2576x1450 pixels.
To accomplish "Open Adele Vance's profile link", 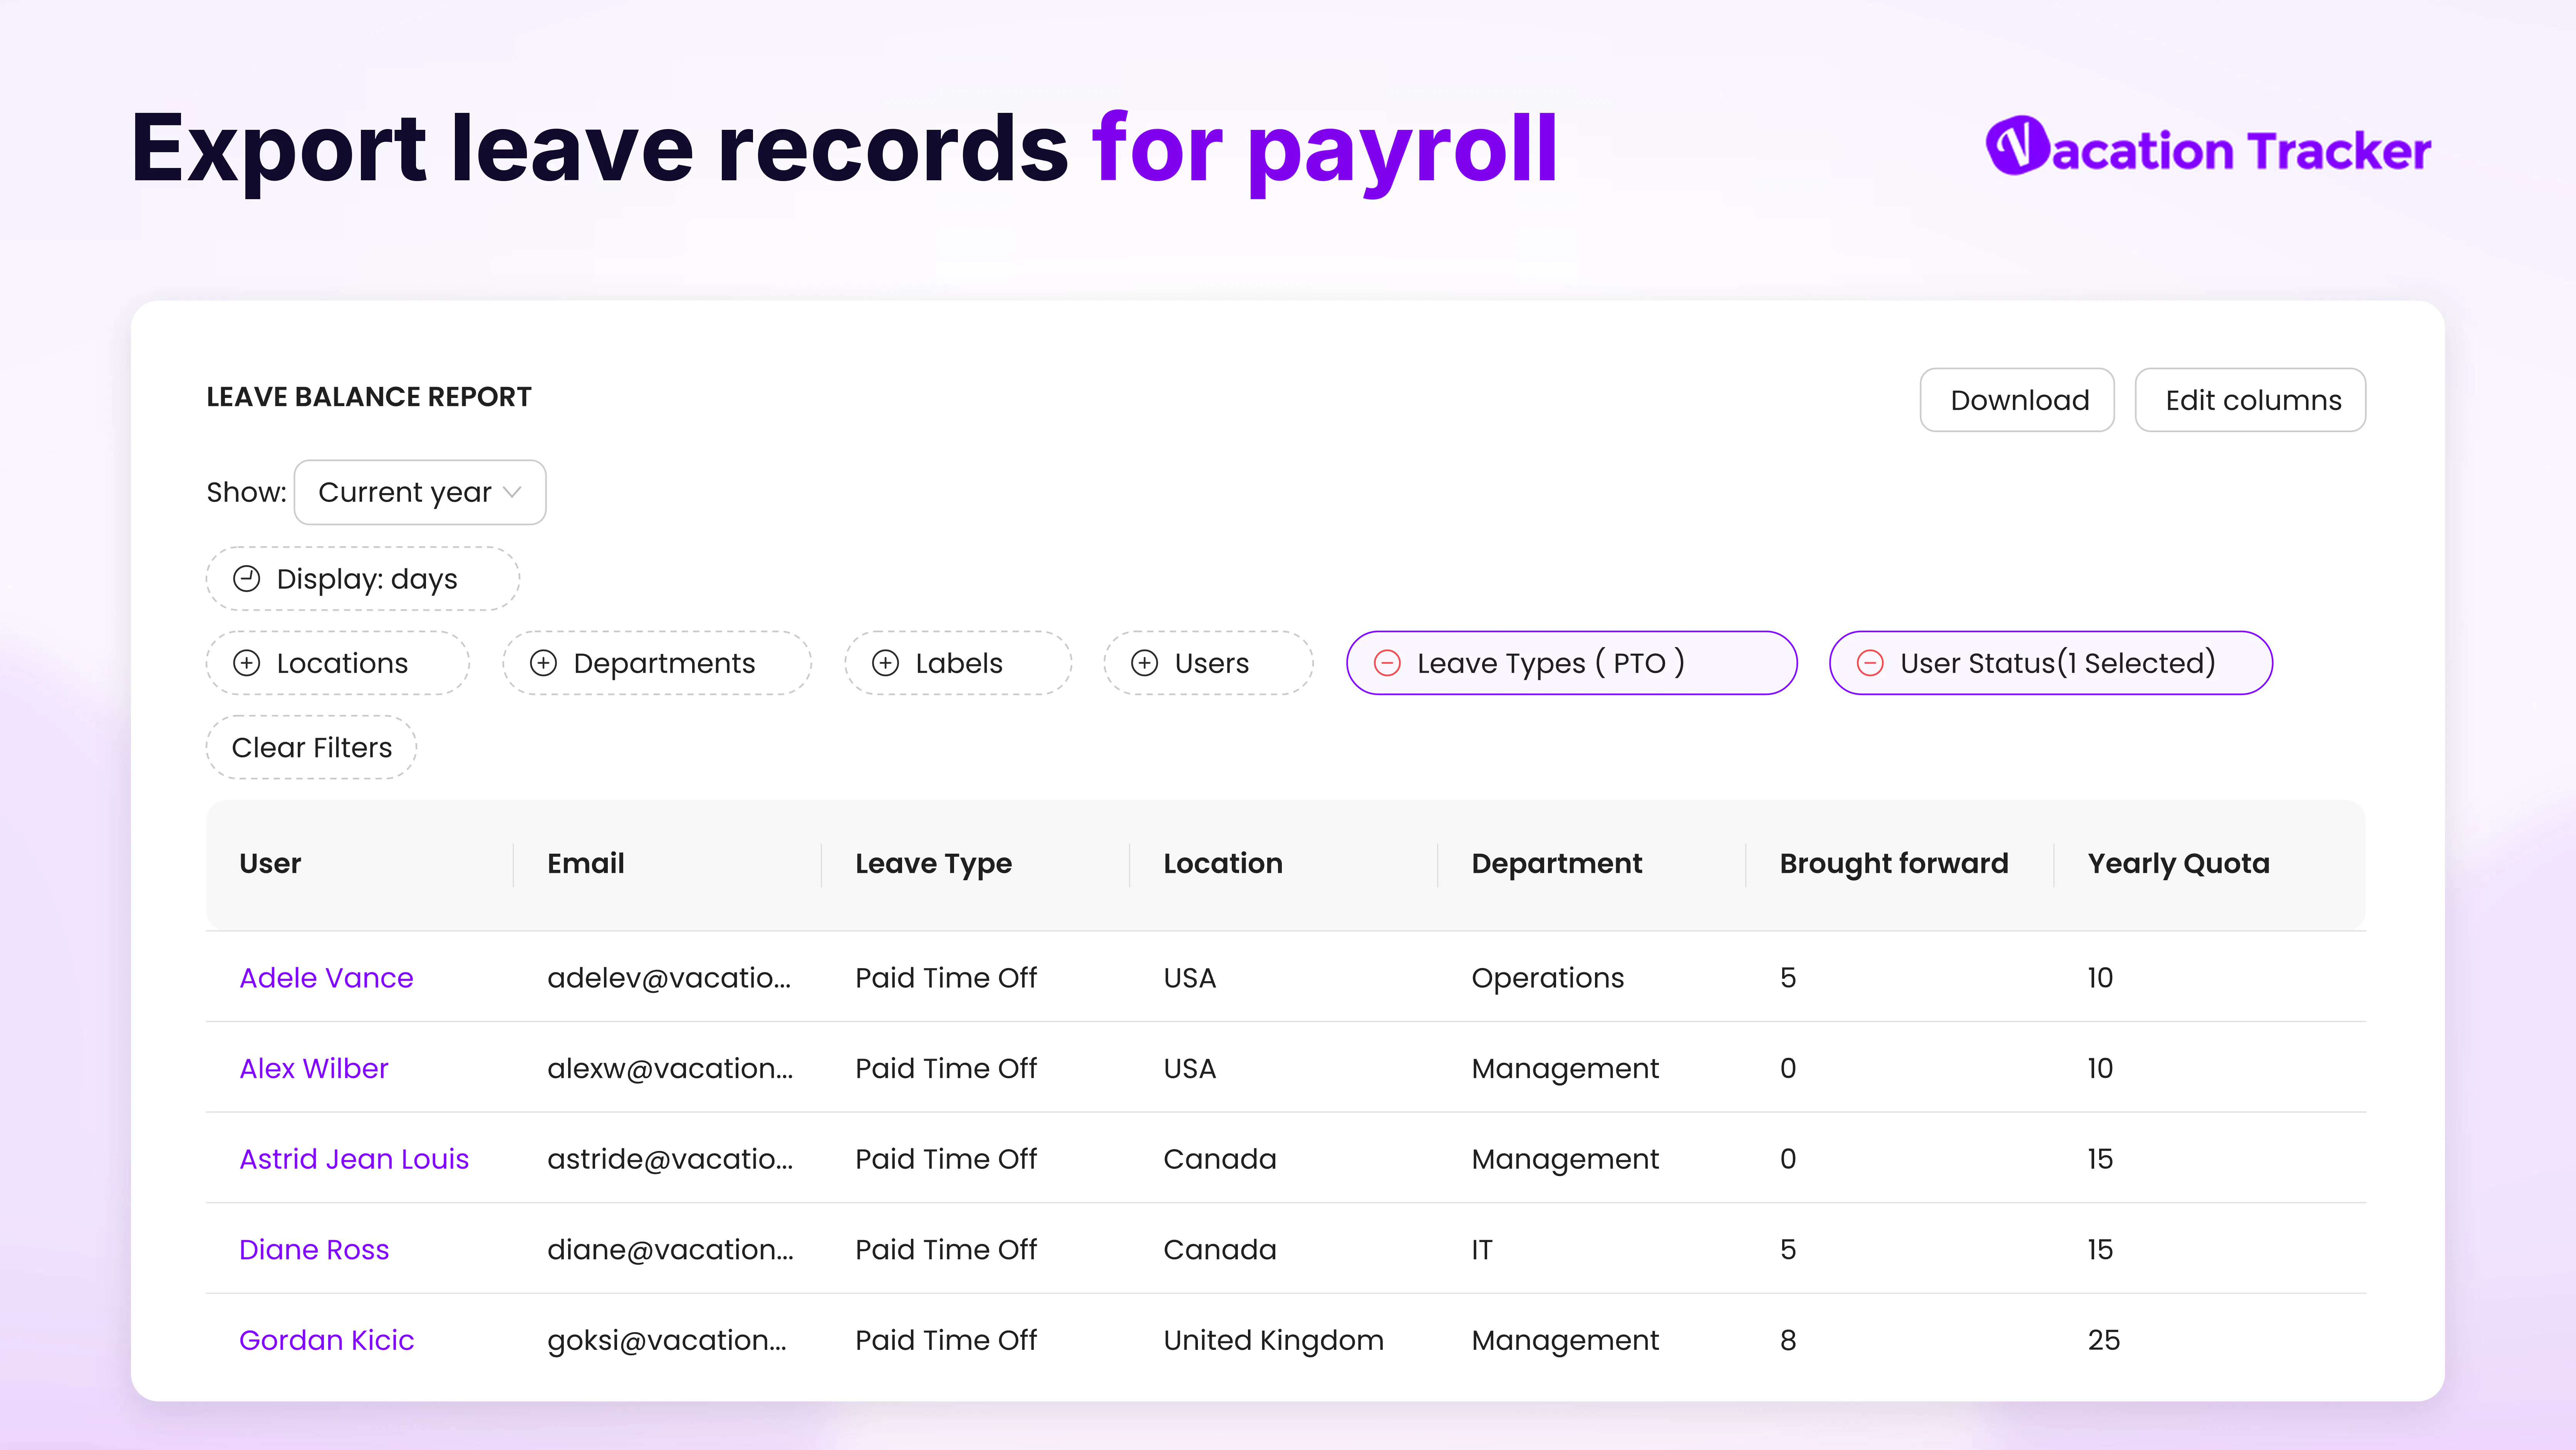I will pos(326,978).
